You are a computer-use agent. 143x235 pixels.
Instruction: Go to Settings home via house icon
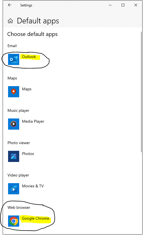(x=10, y=21)
